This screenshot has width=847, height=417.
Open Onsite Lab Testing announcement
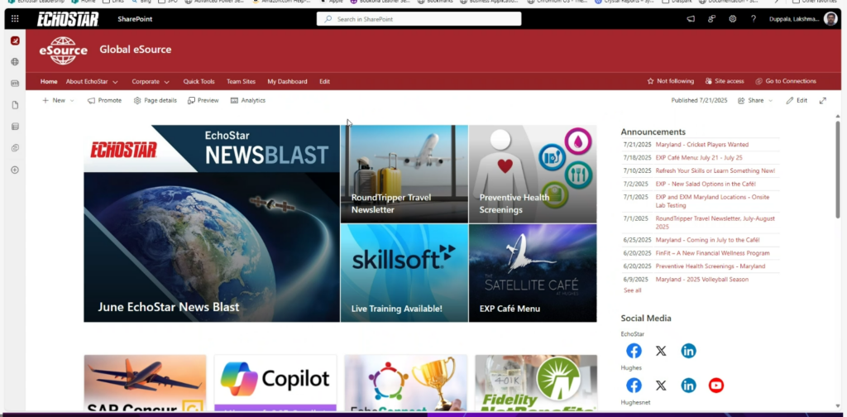(712, 202)
